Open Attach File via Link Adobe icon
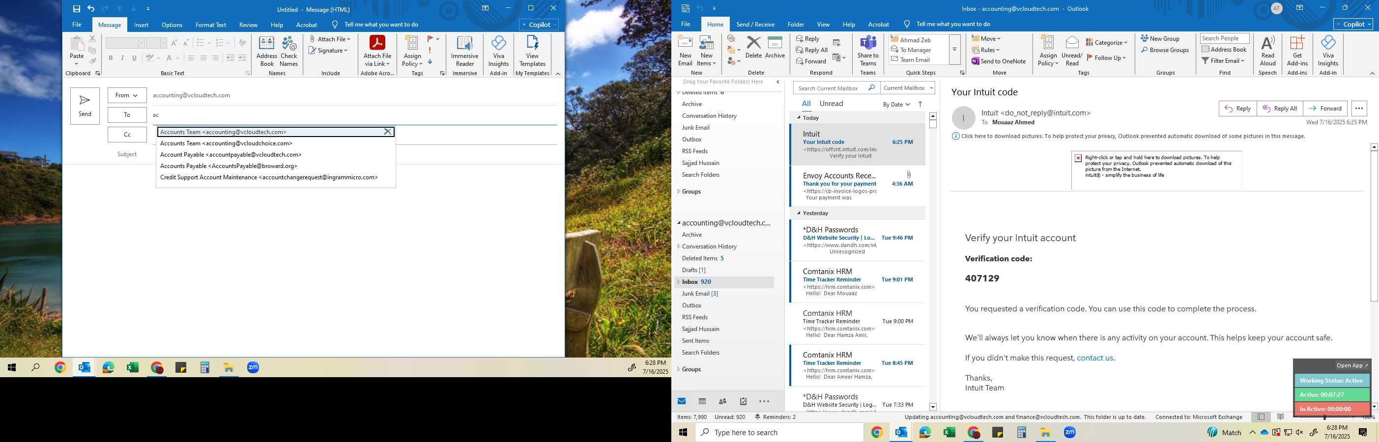The height and width of the screenshot is (442, 1379). tap(377, 52)
